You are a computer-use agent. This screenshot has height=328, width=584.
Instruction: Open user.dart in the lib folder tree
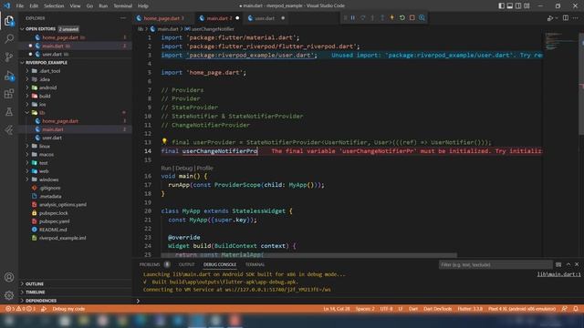pos(52,138)
